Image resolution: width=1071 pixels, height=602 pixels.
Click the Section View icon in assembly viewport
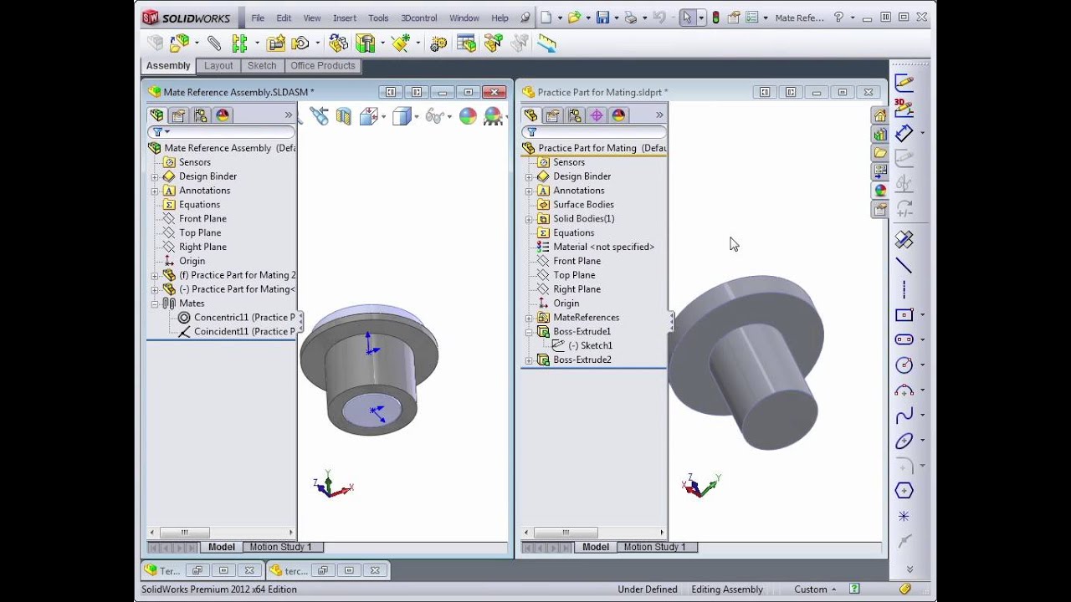click(x=344, y=116)
